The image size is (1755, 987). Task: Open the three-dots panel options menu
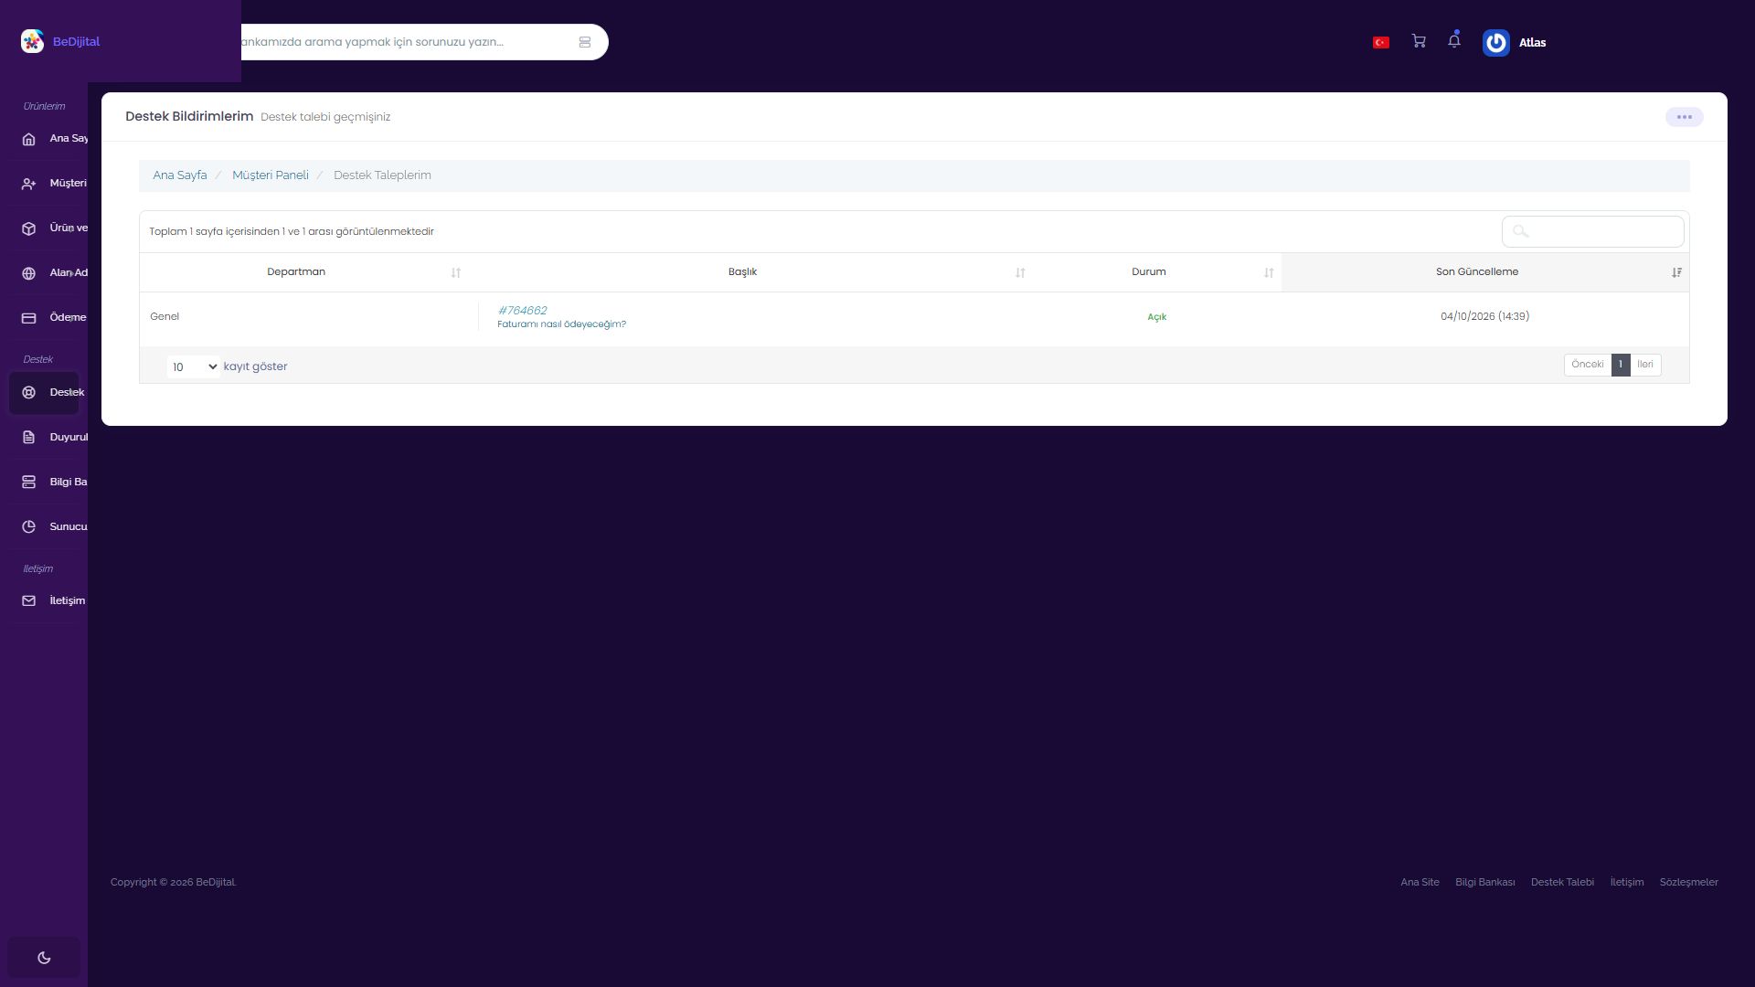click(1684, 117)
